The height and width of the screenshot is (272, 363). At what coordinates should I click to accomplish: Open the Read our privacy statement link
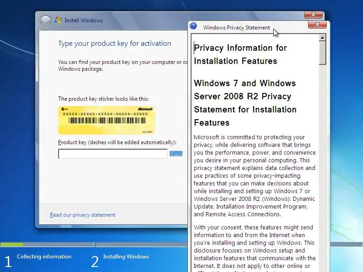(x=83, y=215)
